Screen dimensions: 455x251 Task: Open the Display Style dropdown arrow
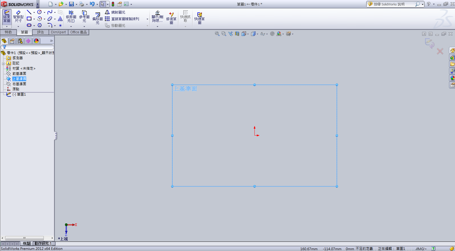(x=257, y=34)
